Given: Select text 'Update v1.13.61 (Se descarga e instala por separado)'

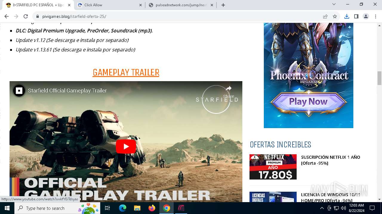Looking at the screenshot, I should pyautogui.click(x=76, y=50).
